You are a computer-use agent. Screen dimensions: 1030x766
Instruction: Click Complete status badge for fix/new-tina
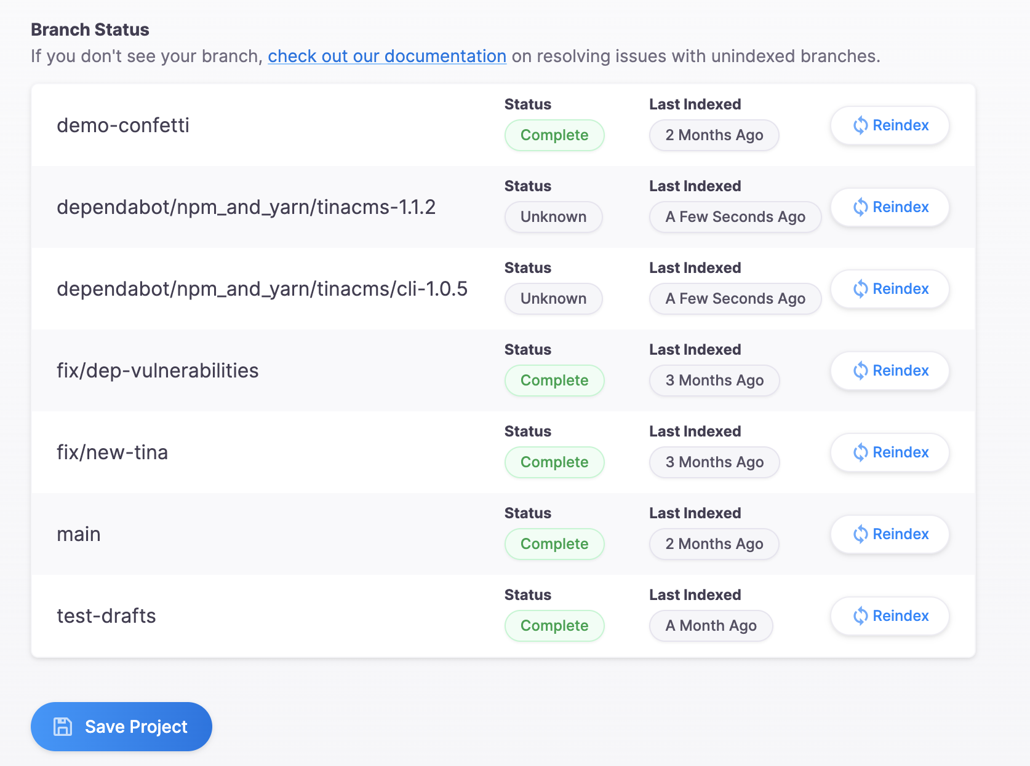point(554,462)
